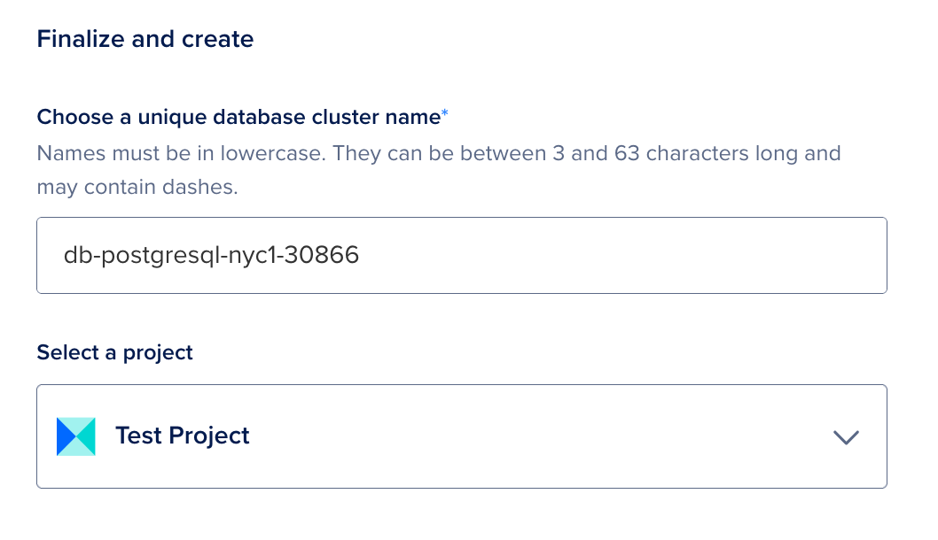This screenshot has width=938, height=540.
Task: Click the blue required asterisk
Action: [445, 114]
